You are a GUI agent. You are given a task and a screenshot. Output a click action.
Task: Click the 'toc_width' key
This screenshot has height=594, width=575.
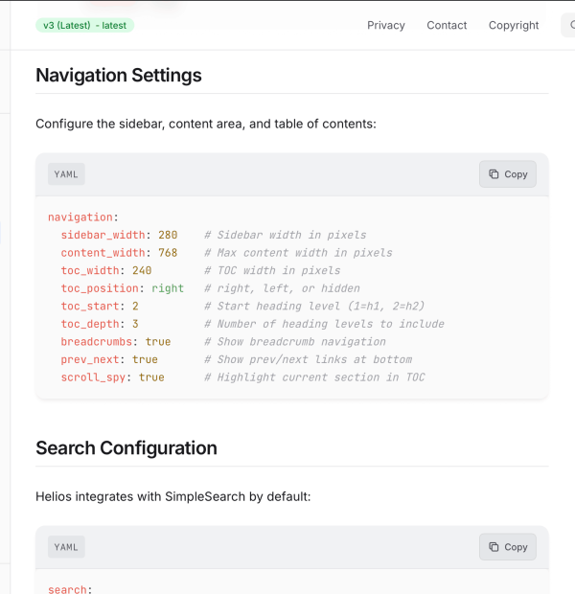click(90, 270)
